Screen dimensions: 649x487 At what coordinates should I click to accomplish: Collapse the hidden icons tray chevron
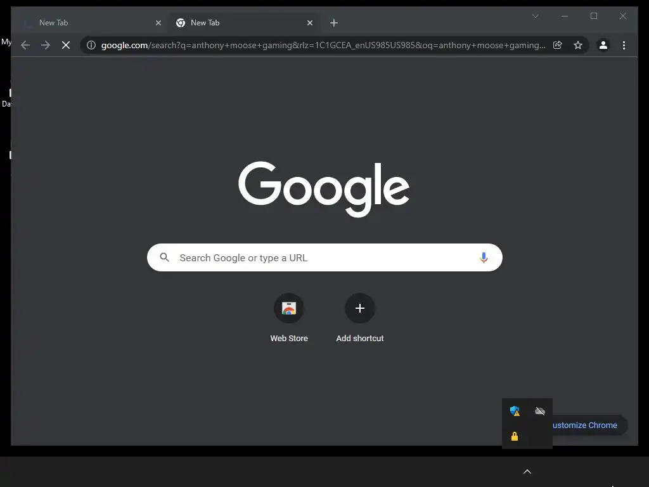click(x=527, y=472)
